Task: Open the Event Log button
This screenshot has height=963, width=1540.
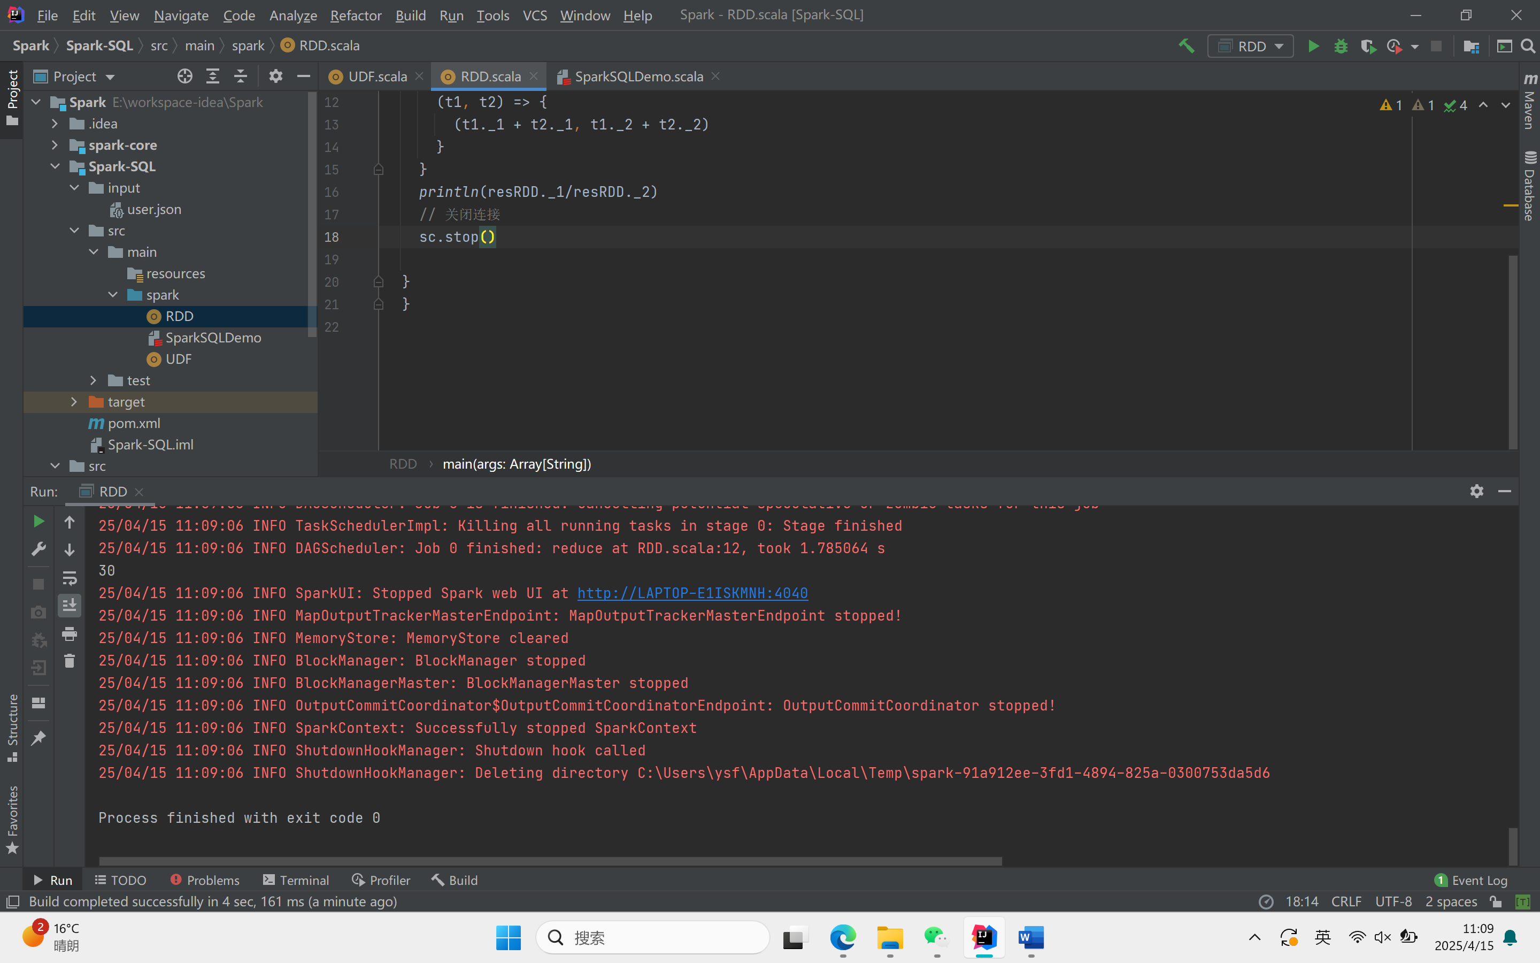Action: pos(1470,880)
